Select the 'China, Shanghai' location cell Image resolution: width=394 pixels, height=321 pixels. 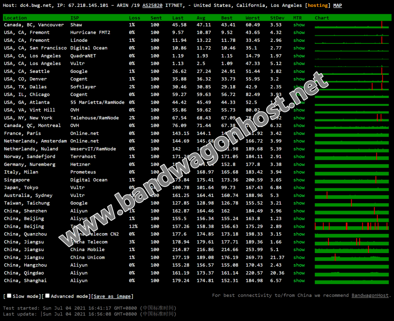click(25, 281)
